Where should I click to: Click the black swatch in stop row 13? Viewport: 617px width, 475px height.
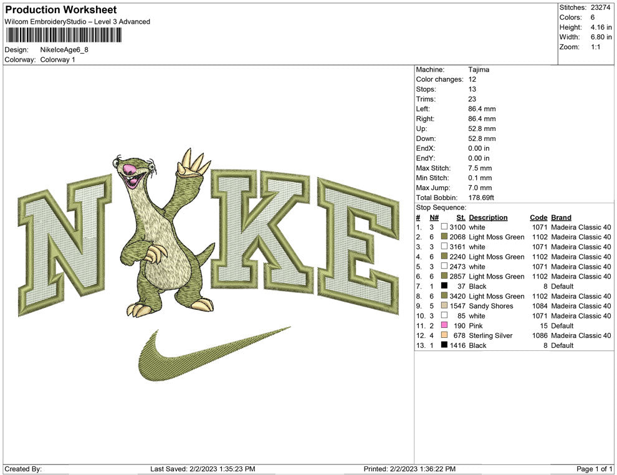point(444,345)
